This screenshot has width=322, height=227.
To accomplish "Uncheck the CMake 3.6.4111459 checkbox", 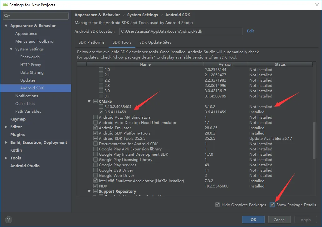I will pyautogui.click(x=101, y=112).
